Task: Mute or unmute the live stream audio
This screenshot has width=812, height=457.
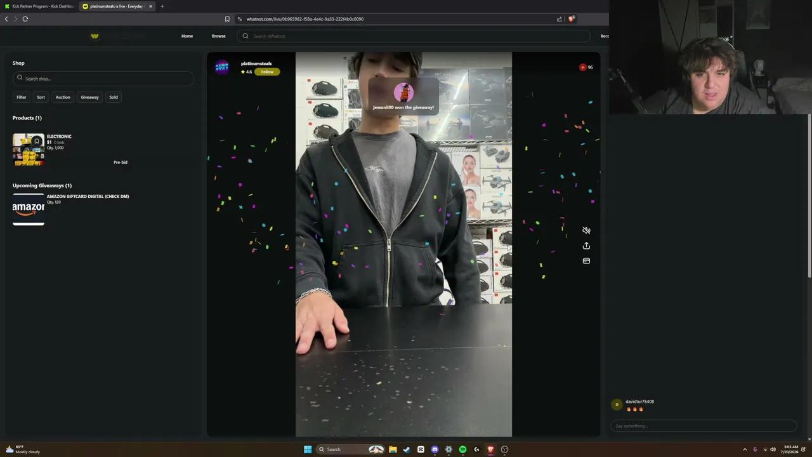Action: coord(586,230)
